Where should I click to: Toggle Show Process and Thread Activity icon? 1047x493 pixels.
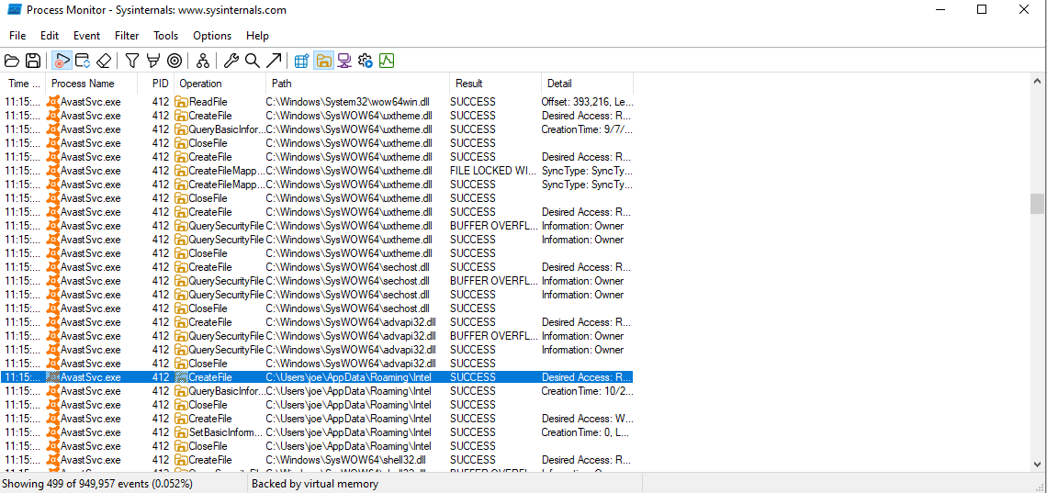click(x=366, y=61)
